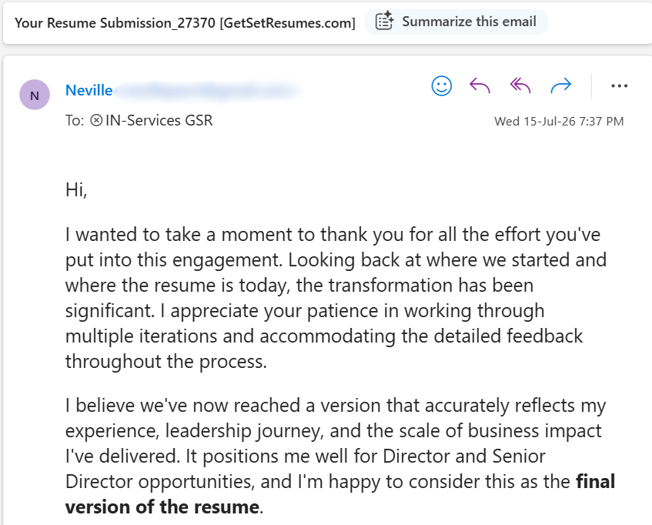652x525 pixels.
Task: Open the purple N sender avatar
Action: [x=35, y=95]
